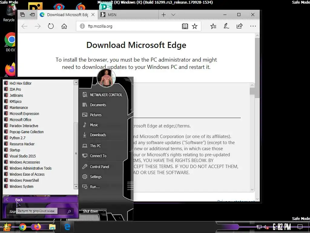The height and width of the screenshot is (233, 310).
Task: Expand Windows Administrative Tools folder
Action: [31, 168]
